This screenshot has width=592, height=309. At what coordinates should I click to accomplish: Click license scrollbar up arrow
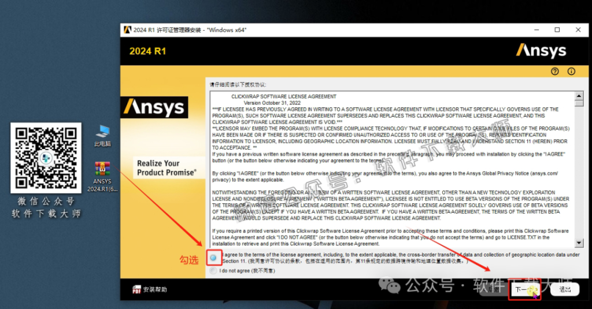[579, 95]
